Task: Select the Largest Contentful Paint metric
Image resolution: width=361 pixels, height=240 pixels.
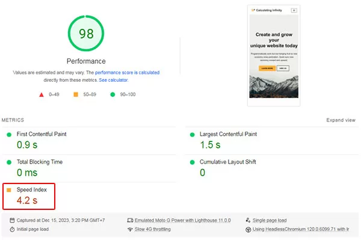Action: pyautogui.click(x=272, y=141)
